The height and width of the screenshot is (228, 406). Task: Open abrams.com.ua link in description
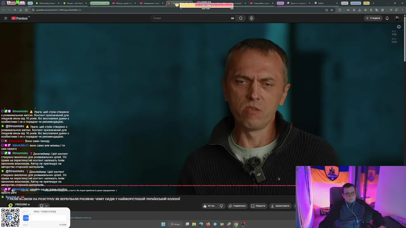(x=81, y=218)
